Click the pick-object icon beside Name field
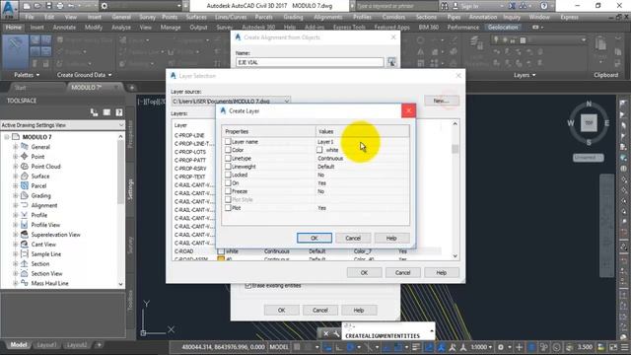The image size is (631, 355). 391,61
